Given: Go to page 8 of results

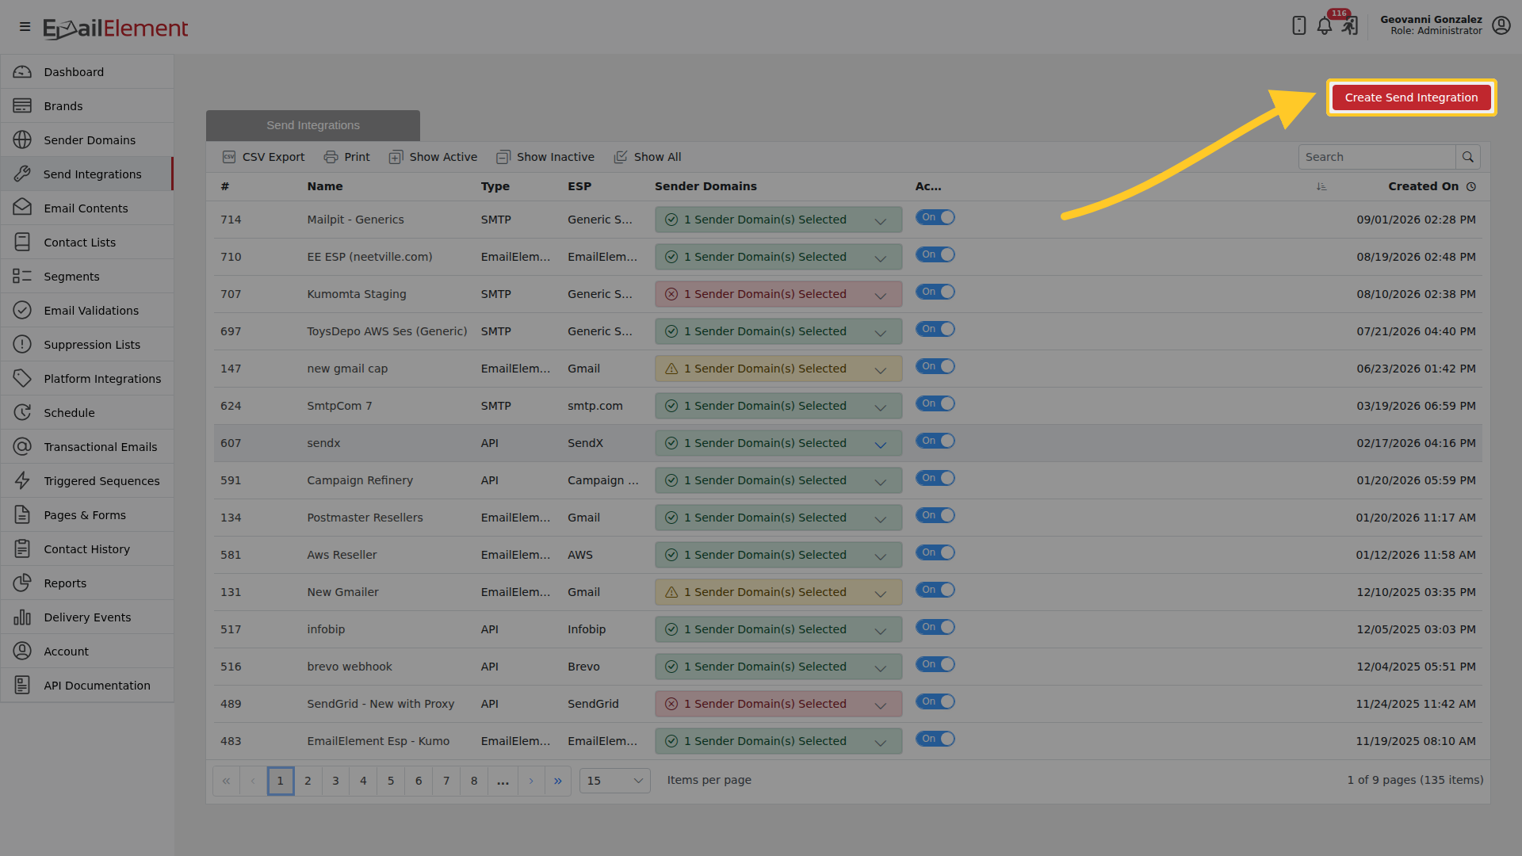Looking at the screenshot, I should click(x=474, y=781).
